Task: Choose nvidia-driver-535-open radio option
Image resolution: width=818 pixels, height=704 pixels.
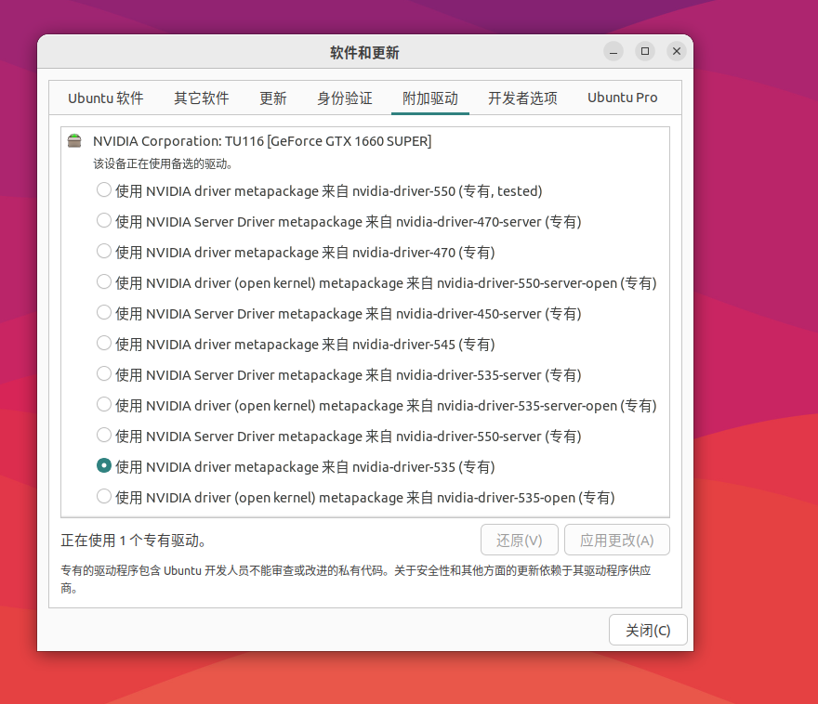Action: [104, 497]
